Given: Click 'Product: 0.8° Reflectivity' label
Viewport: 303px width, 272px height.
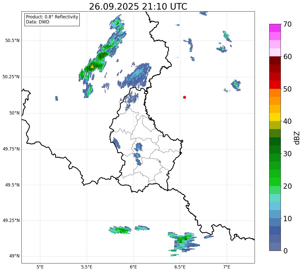Looking at the screenshot, I should coord(52,17).
